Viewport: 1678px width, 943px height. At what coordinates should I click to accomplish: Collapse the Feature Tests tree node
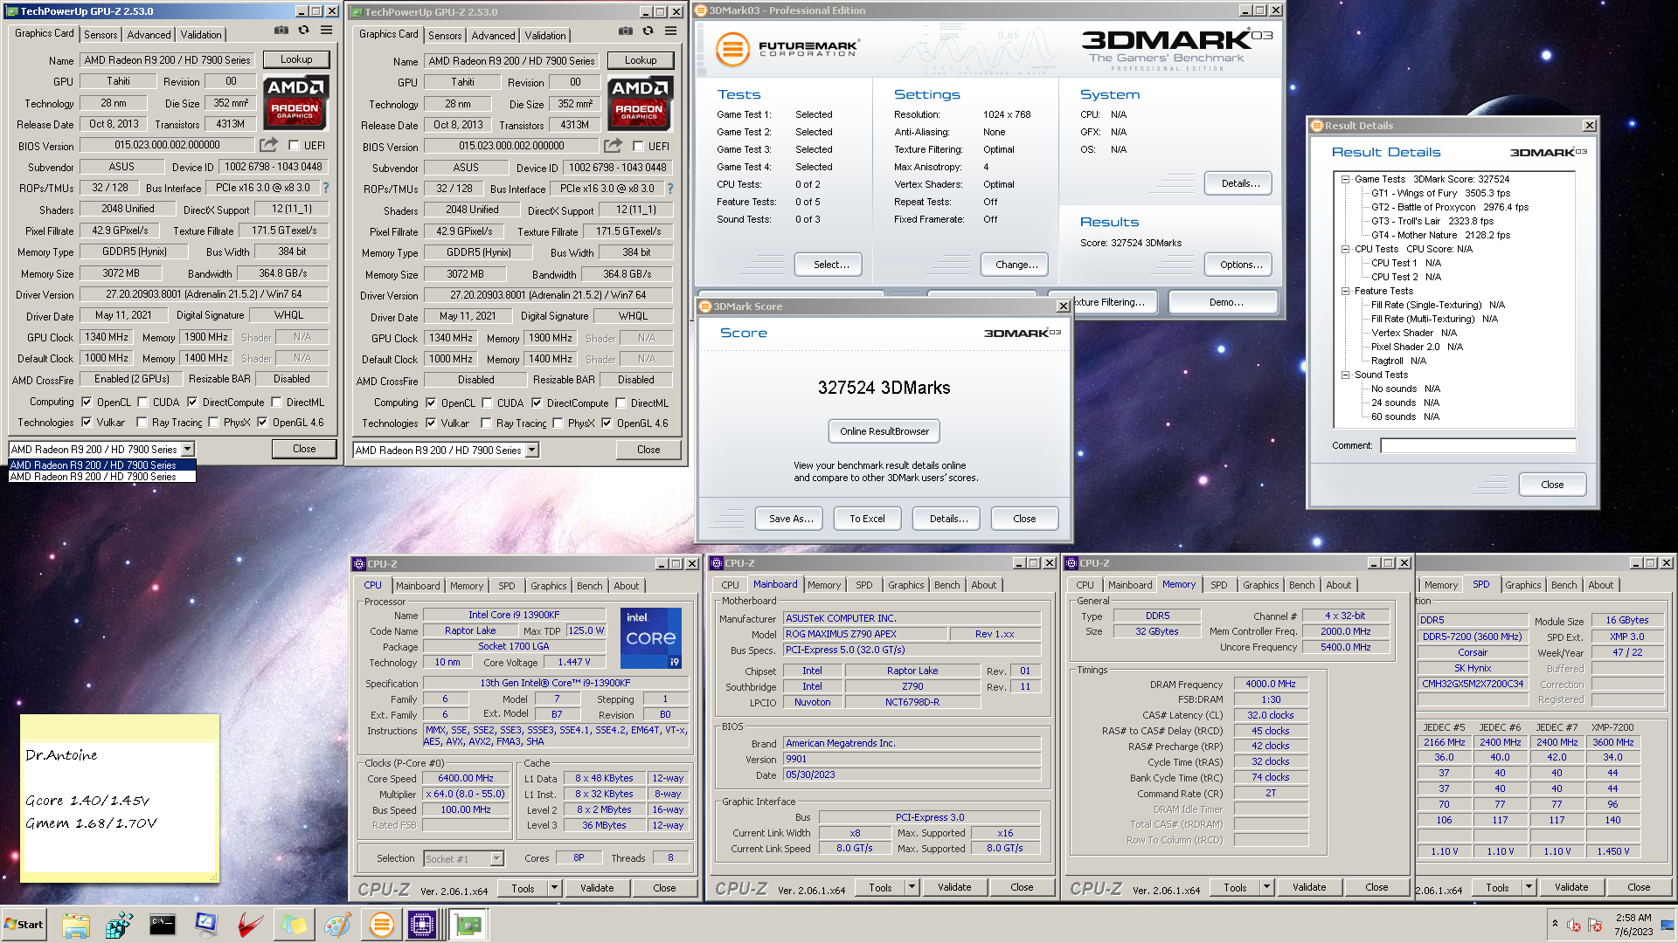point(1346,291)
